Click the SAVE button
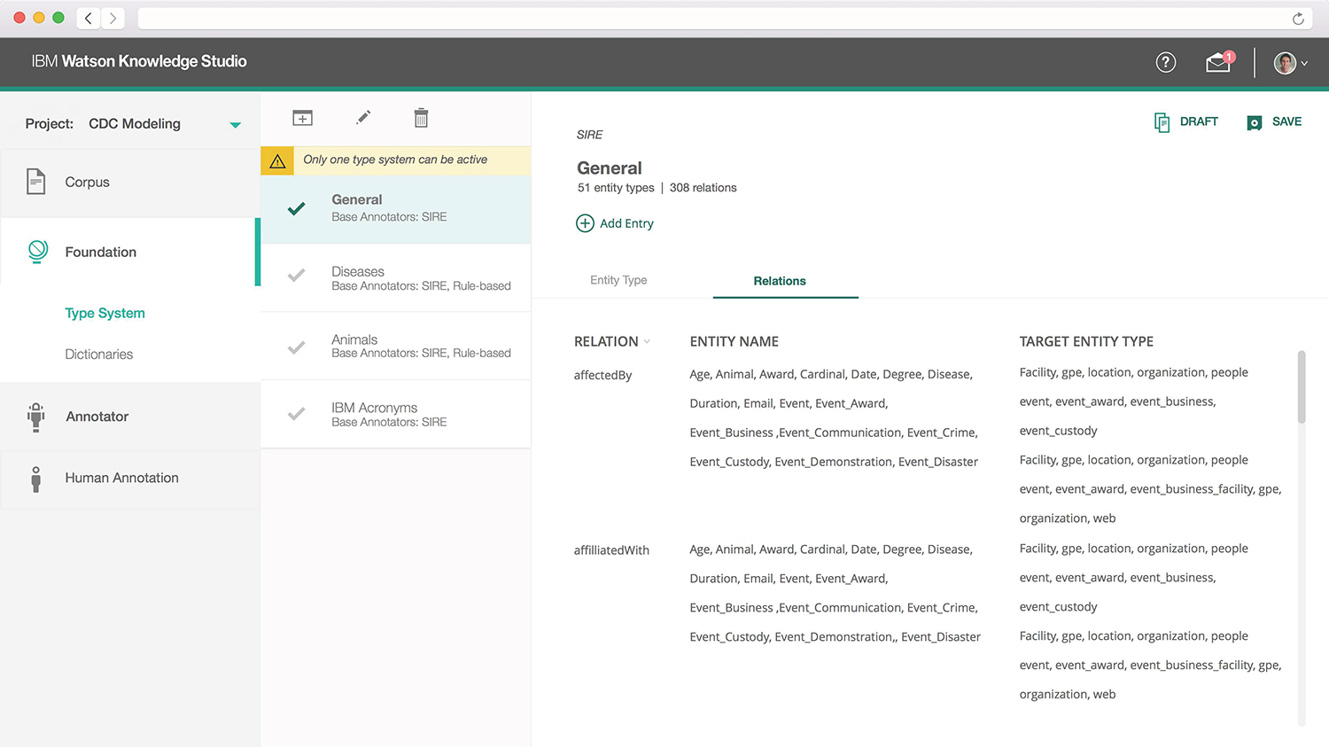The image size is (1329, 748). 1274,122
